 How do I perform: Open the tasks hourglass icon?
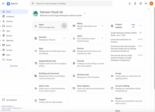tap(135, 4)
